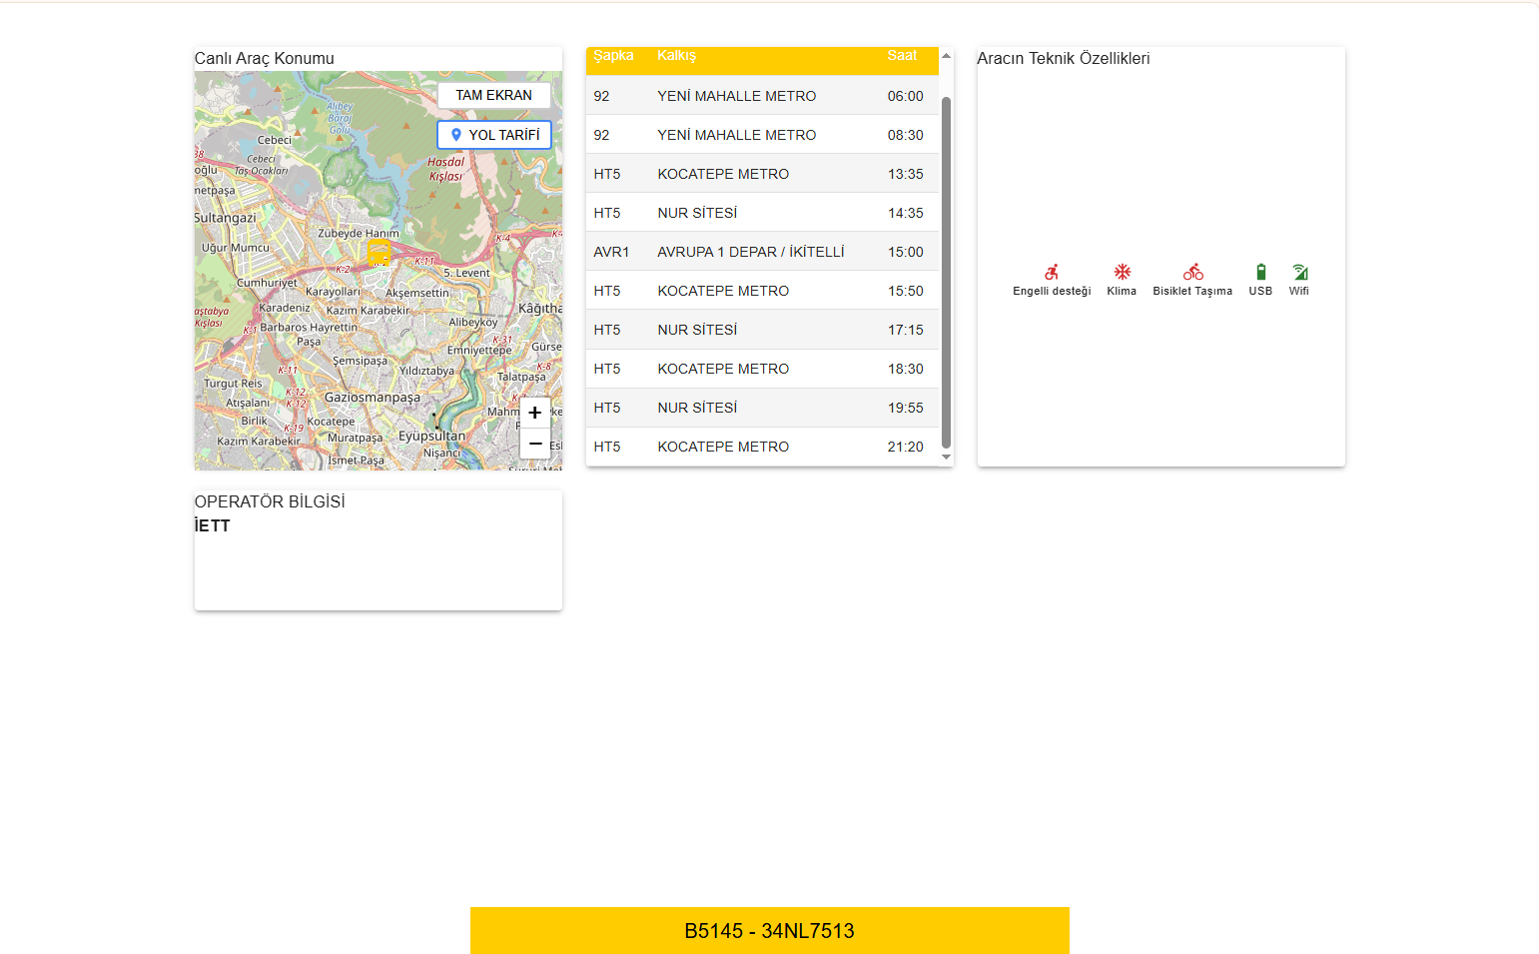Click the B5145 - 34NL7513 yellow banner
Image resolution: width=1539 pixels, height=954 pixels.
(x=769, y=930)
